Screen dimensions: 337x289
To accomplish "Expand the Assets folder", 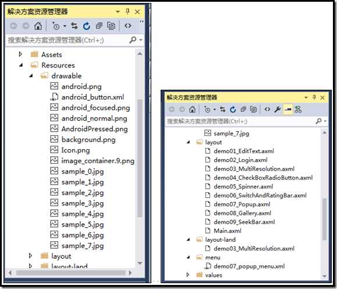I will [20, 54].
